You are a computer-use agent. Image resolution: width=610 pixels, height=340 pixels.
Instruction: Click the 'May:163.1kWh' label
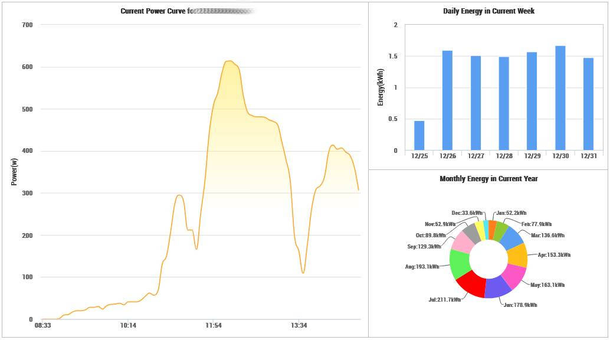click(x=547, y=285)
